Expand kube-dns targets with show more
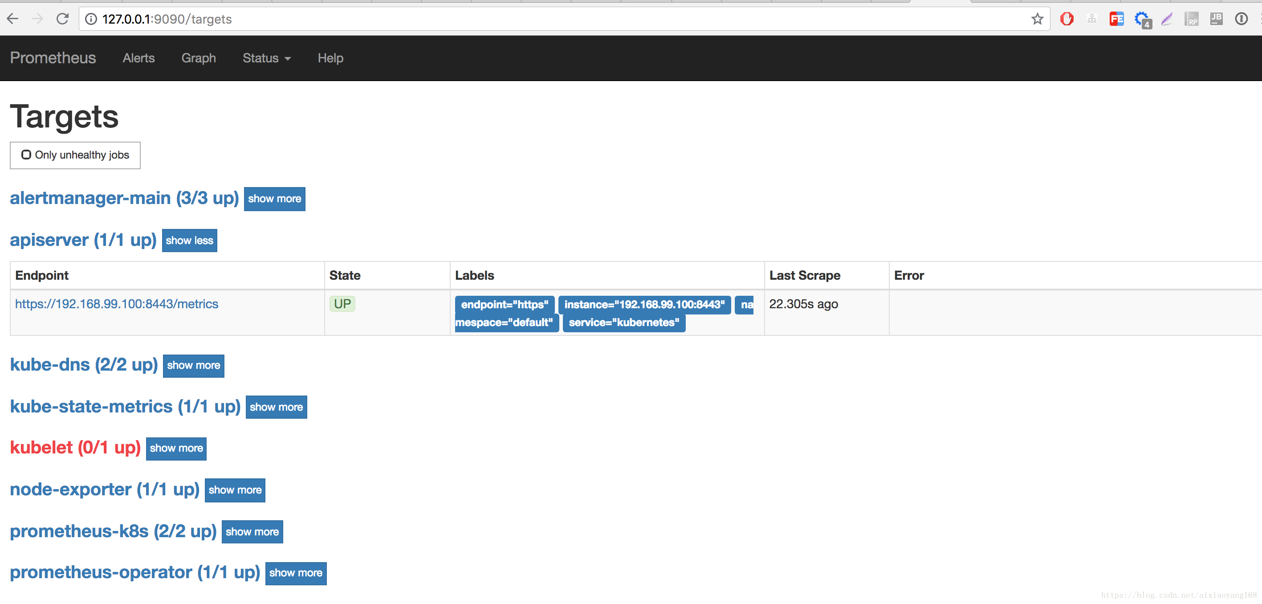The width and height of the screenshot is (1262, 604). pos(194,365)
